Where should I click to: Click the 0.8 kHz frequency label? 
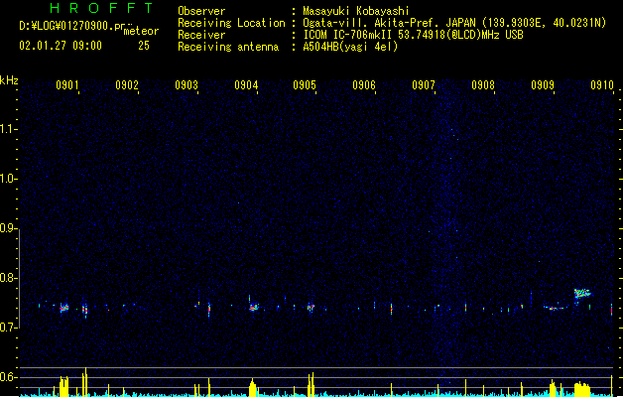pos(8,278)
